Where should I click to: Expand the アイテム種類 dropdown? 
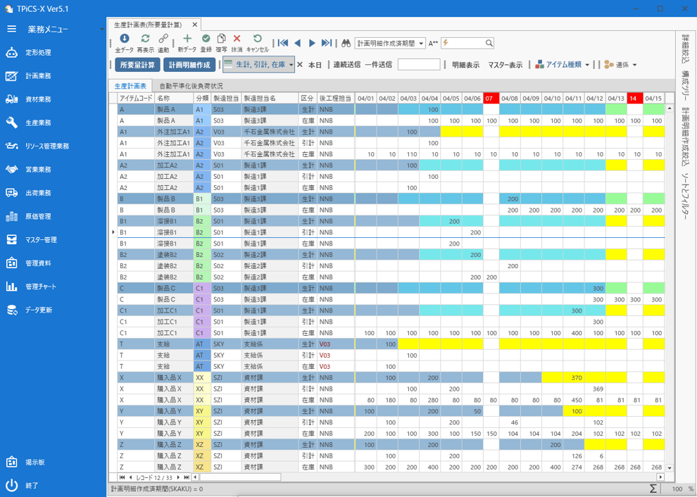587,65
